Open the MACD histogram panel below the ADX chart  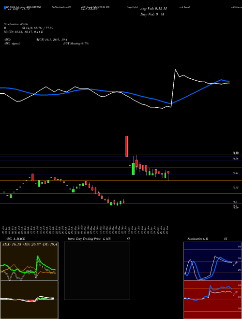click(x=29, y=300)
